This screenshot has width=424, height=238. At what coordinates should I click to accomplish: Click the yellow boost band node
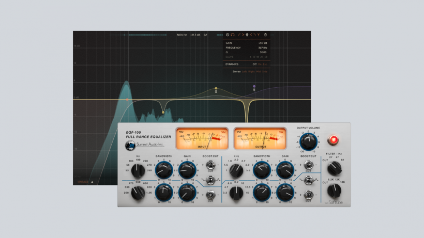tap(216, 88)
